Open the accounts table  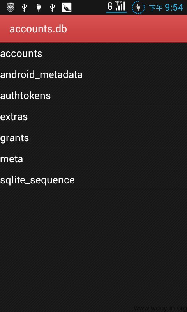pyautogui.click(x=93, y=53)
